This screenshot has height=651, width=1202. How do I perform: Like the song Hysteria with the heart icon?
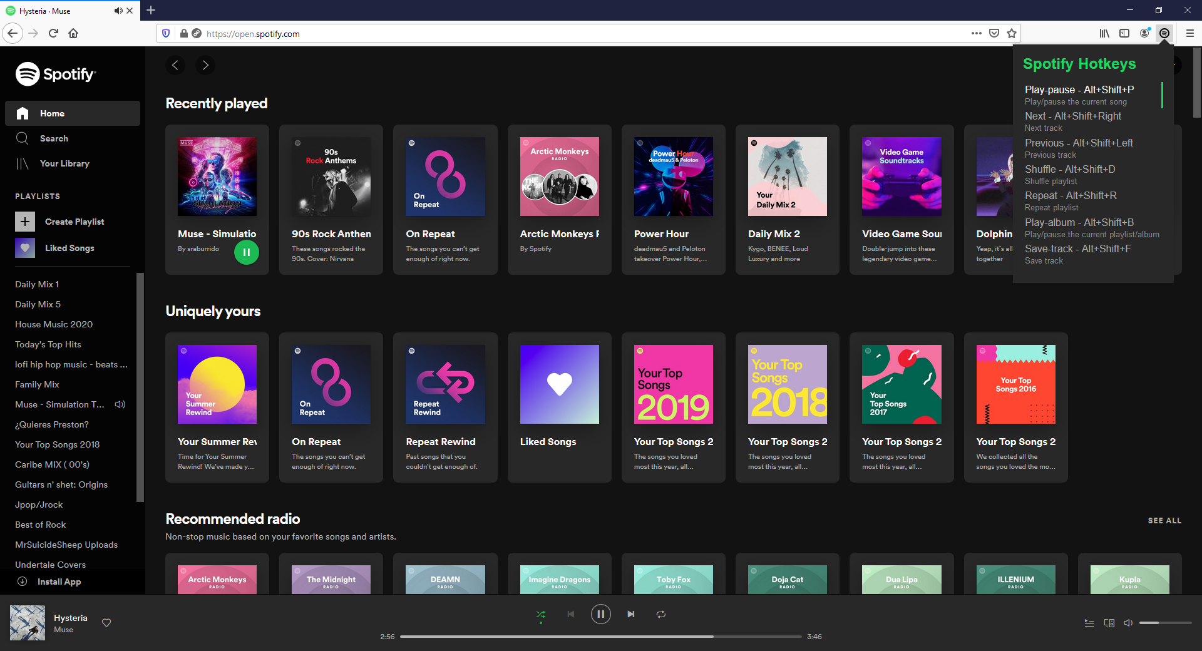[106, 623]
